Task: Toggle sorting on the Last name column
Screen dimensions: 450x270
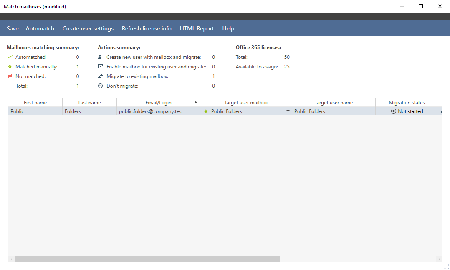Action: point(89,102)
